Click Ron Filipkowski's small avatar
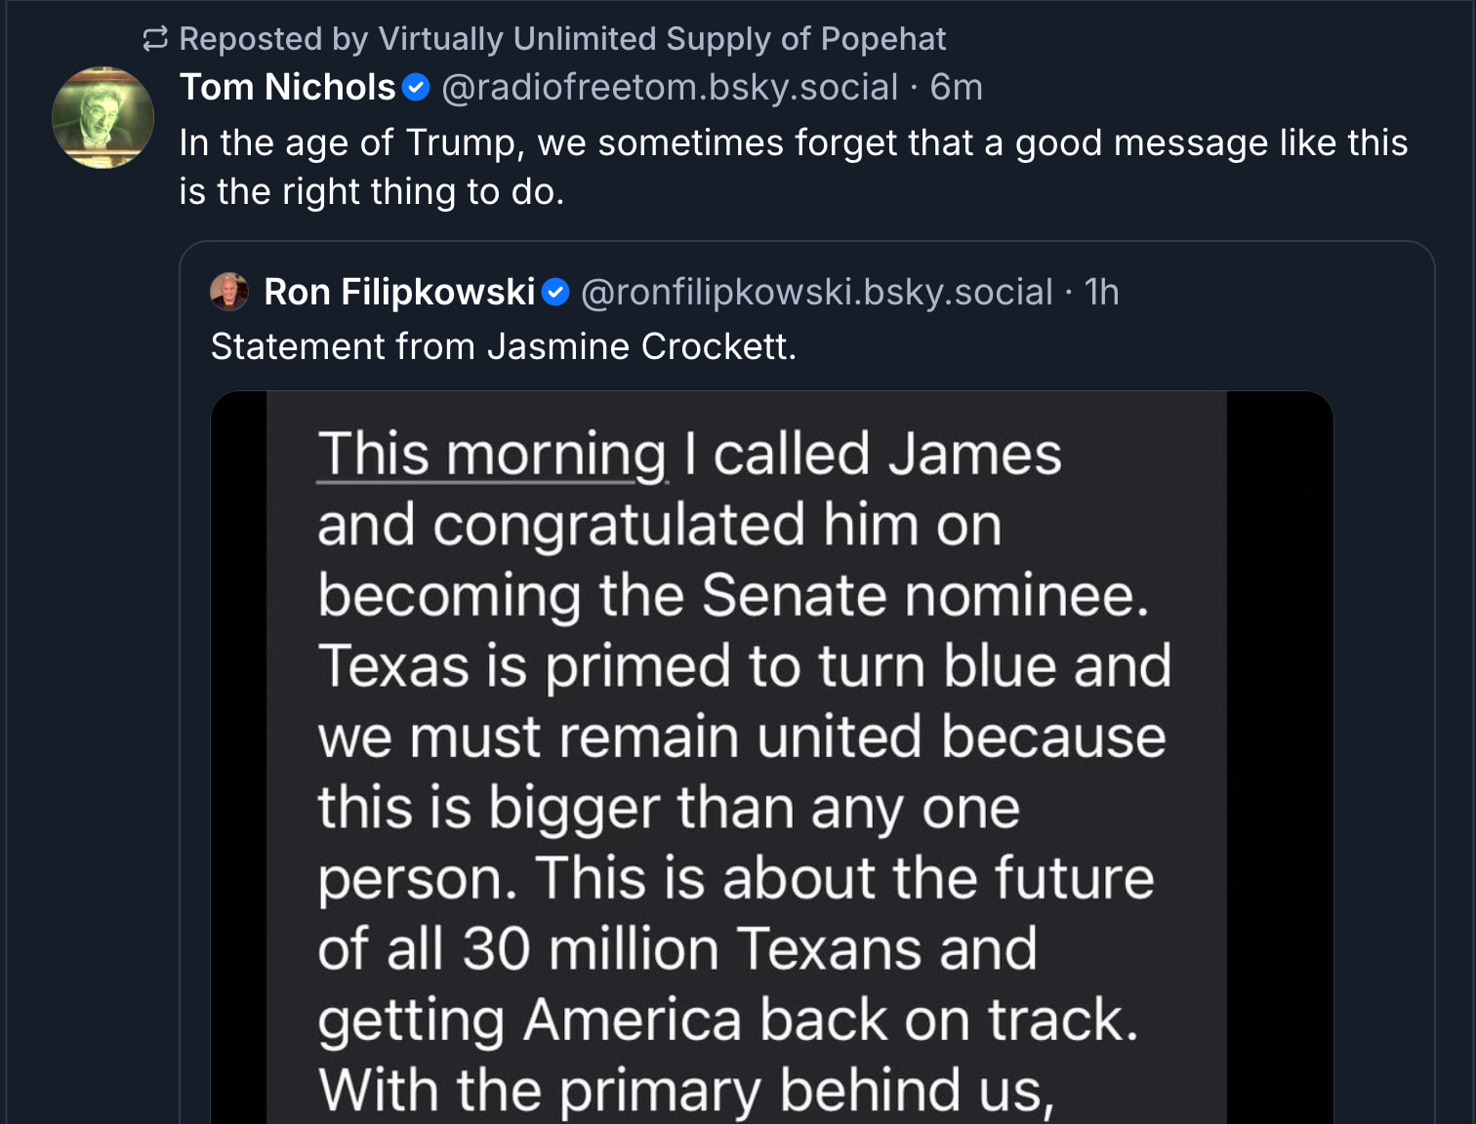 (229, 292)
